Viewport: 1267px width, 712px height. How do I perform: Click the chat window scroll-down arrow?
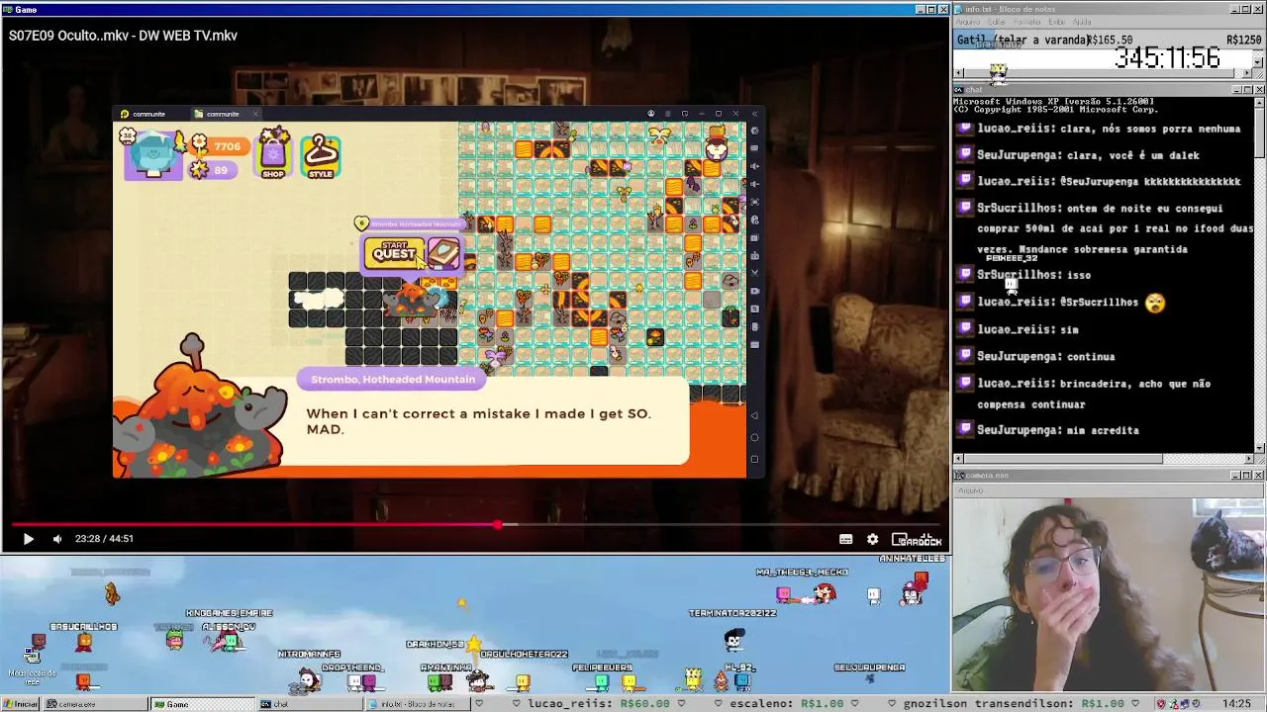(1259, 448)
